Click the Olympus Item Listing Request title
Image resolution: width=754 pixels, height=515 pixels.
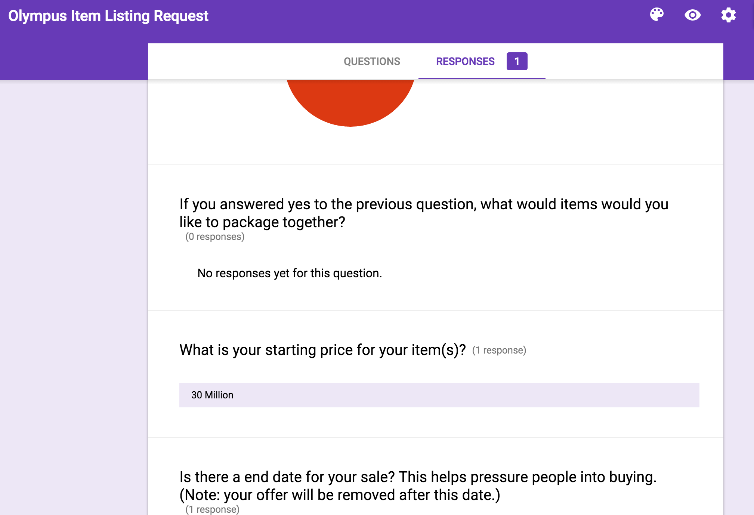(x=108, y=16)
